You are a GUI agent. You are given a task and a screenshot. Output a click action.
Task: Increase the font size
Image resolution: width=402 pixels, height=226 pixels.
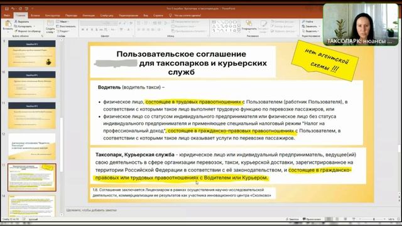tap(120, 23)
